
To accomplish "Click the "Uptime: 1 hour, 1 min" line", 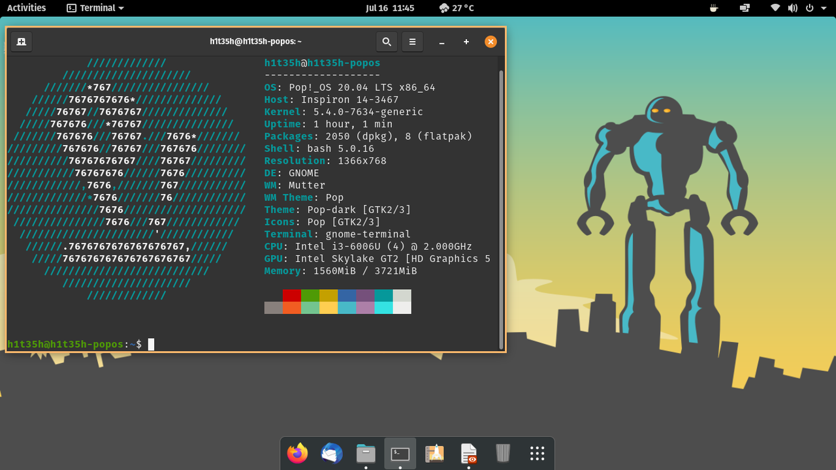I will 329,124.
